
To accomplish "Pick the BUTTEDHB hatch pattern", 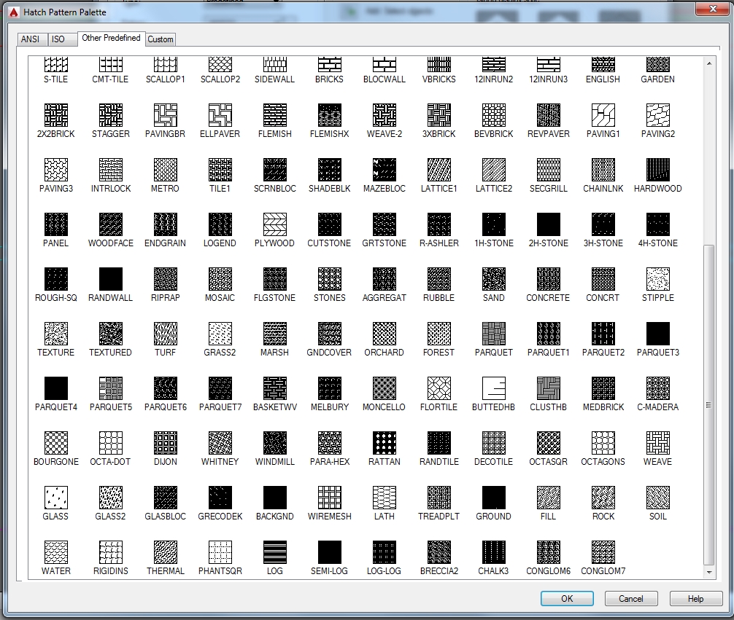I will click(x=493, y=388).
